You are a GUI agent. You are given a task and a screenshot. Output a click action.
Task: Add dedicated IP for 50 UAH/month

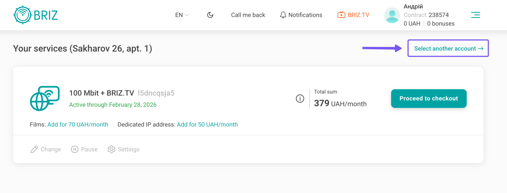click(207, 125)
